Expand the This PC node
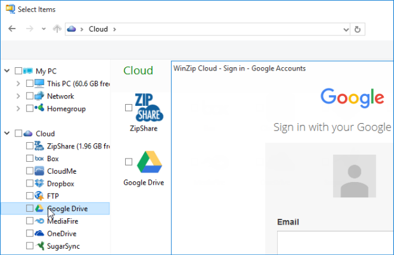The height and width of the screenshot is (255, 394). (x=18, y=83)
